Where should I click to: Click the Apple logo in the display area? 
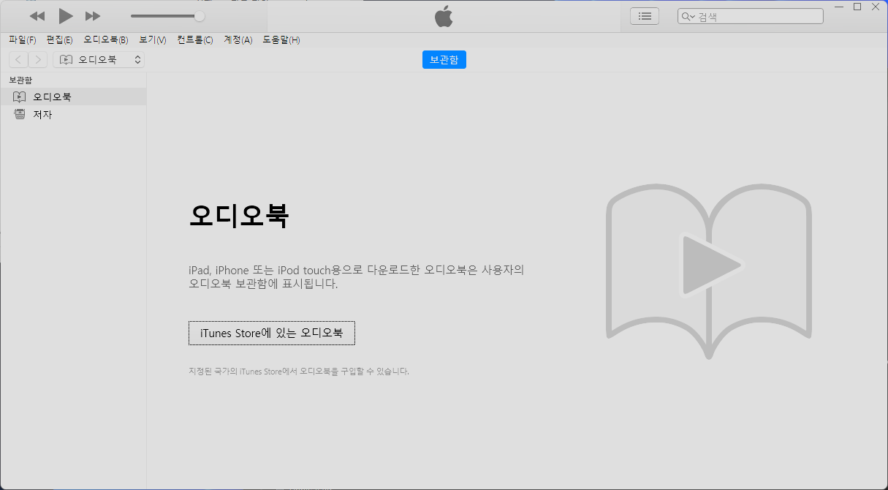click(x=444, y=16)
